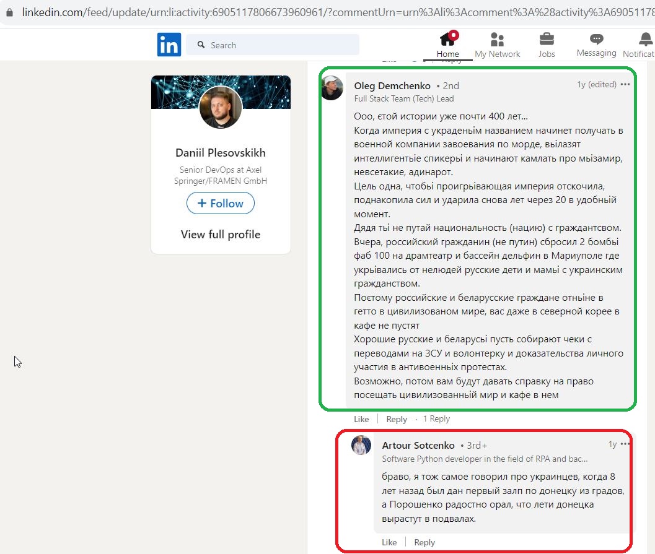655x554 pixels.
Task: Like Oleg Demchenko's comment
Action: (361, 419)
